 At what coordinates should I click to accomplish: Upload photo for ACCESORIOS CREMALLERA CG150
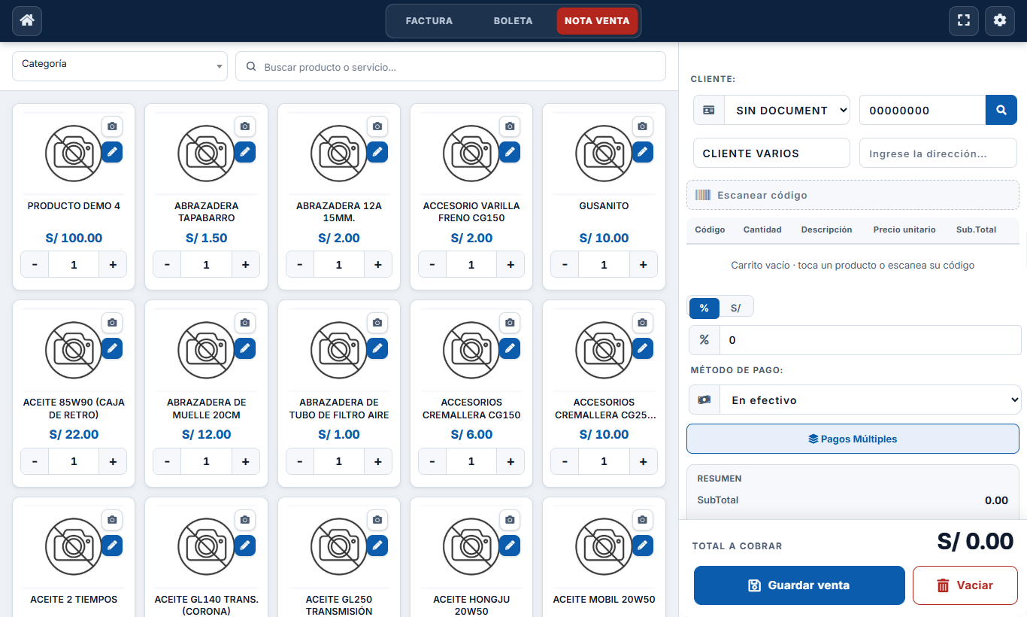pos(510,323)
